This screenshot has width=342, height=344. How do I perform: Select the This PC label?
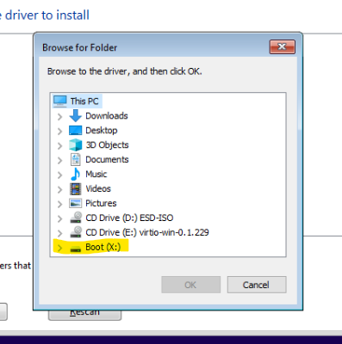point(84,101)
